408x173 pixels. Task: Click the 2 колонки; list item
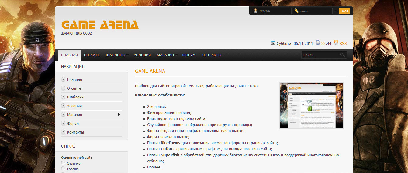(x=157, y=107)
